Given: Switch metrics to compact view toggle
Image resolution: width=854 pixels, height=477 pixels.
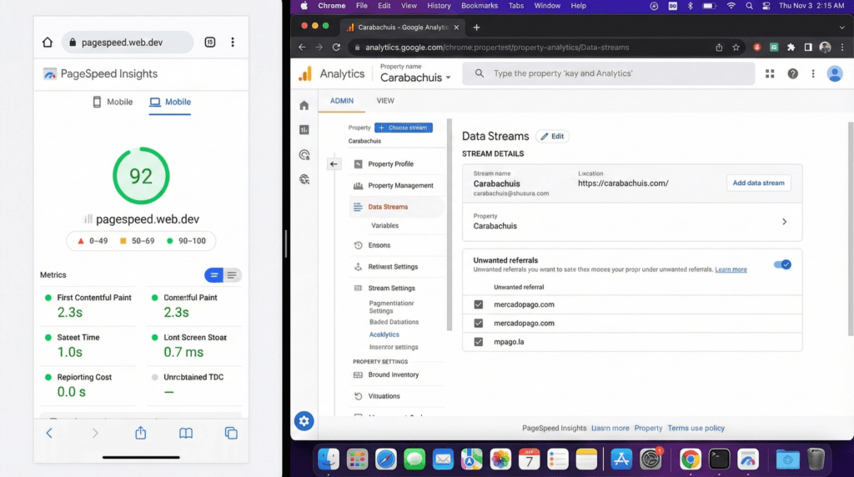Looking at the screenshot, I should [214, 275].
